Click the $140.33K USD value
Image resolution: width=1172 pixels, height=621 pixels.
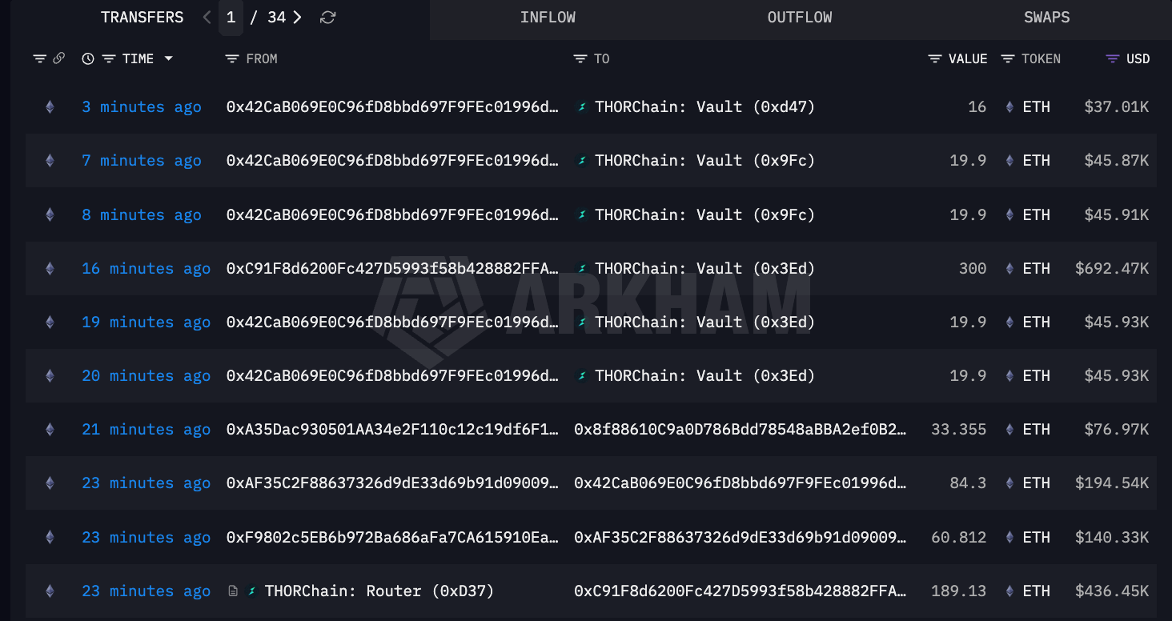(1112, 538)
